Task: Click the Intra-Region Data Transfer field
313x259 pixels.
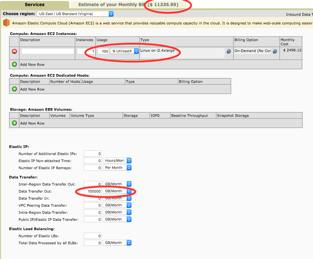Action: [x=93, y=212]
